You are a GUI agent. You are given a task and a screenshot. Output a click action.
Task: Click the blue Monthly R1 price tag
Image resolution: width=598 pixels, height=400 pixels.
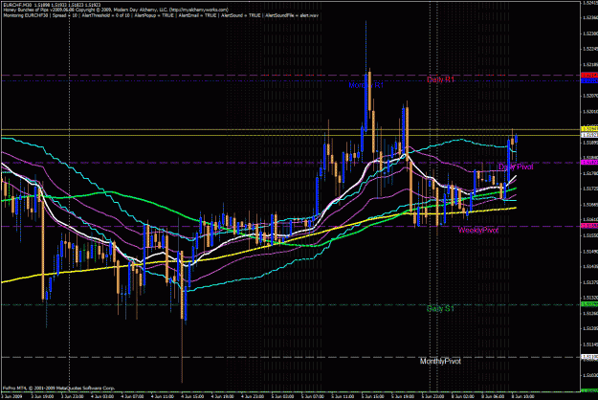(x=588, y=80)
